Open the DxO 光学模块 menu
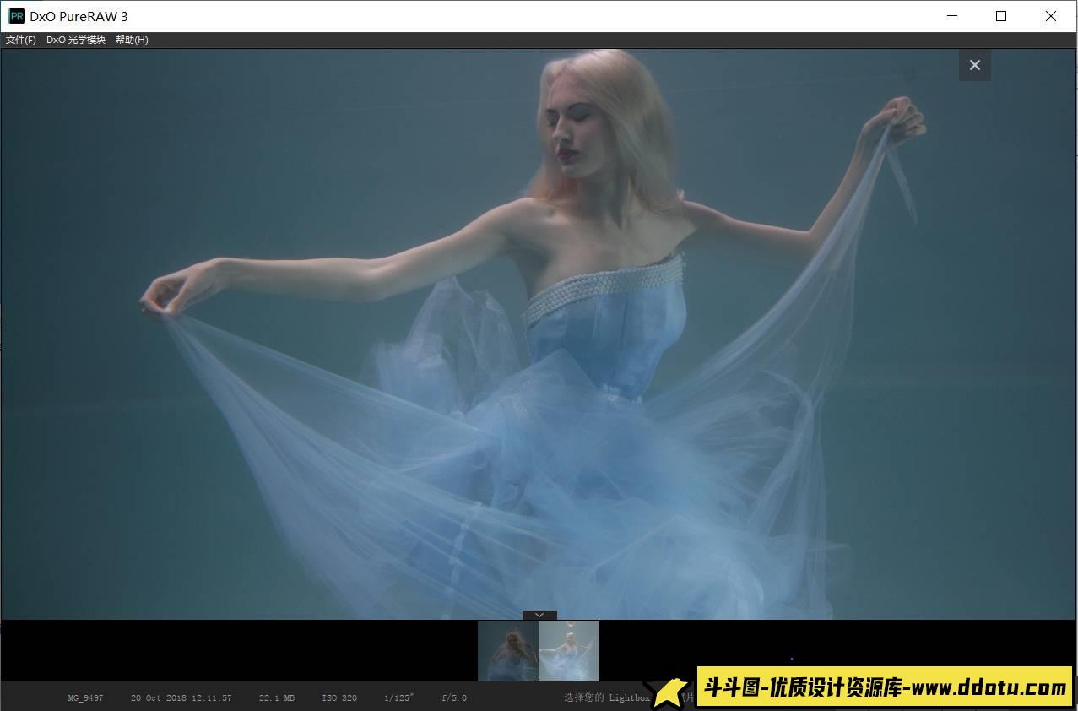This screenshot has height=711, width=1078. tap(77, 39)
